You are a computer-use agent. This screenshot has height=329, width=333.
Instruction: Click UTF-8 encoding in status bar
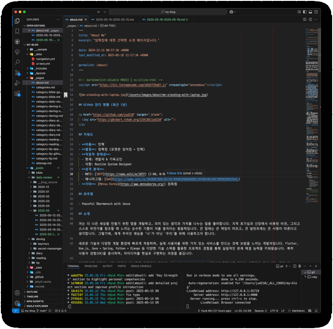274,311
